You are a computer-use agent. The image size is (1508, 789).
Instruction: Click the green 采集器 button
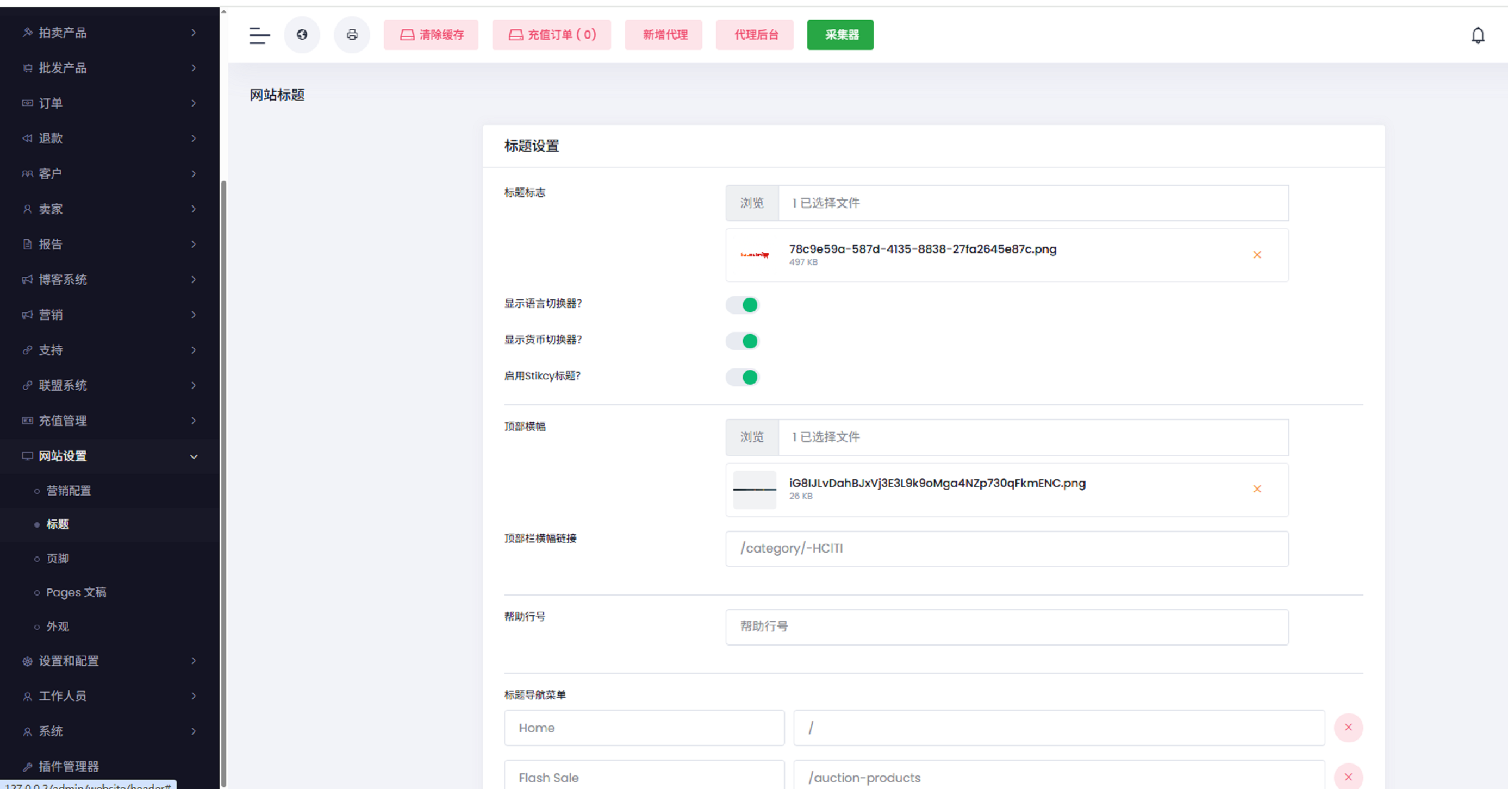point(840,35)
